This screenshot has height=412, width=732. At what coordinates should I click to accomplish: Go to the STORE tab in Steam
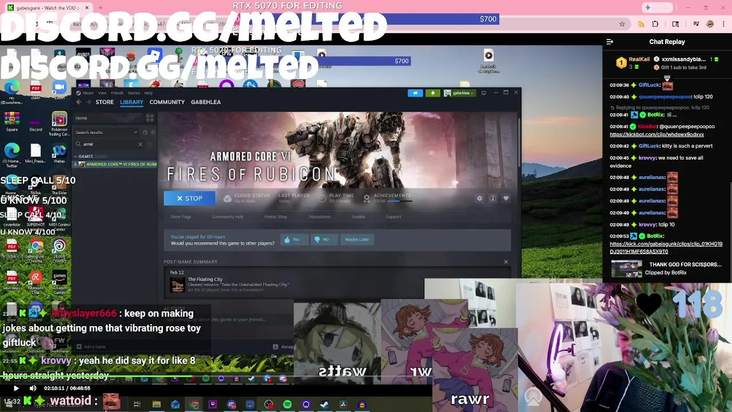tap(105, 102)
